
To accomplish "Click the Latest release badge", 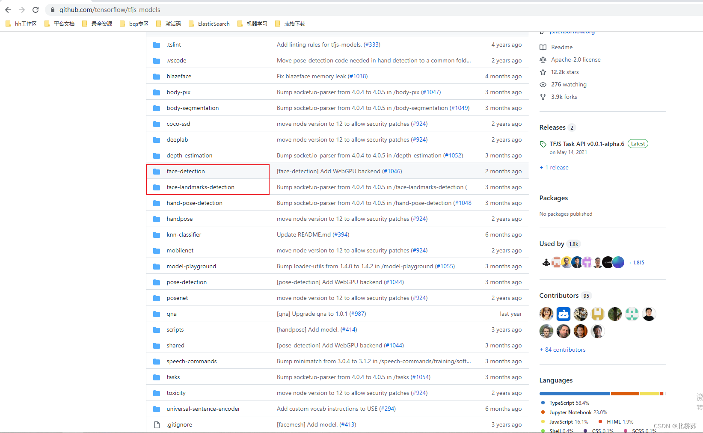I will [x=638, y=144].
